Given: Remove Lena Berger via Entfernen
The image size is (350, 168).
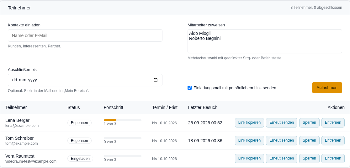Looking at the screenshot, I should click(x=333, y=123).
